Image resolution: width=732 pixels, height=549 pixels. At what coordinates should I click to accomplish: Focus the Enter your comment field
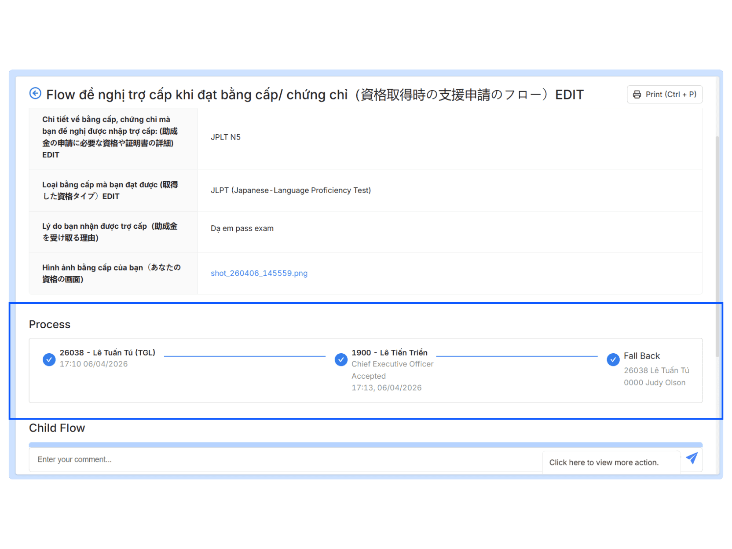[264, 459]
